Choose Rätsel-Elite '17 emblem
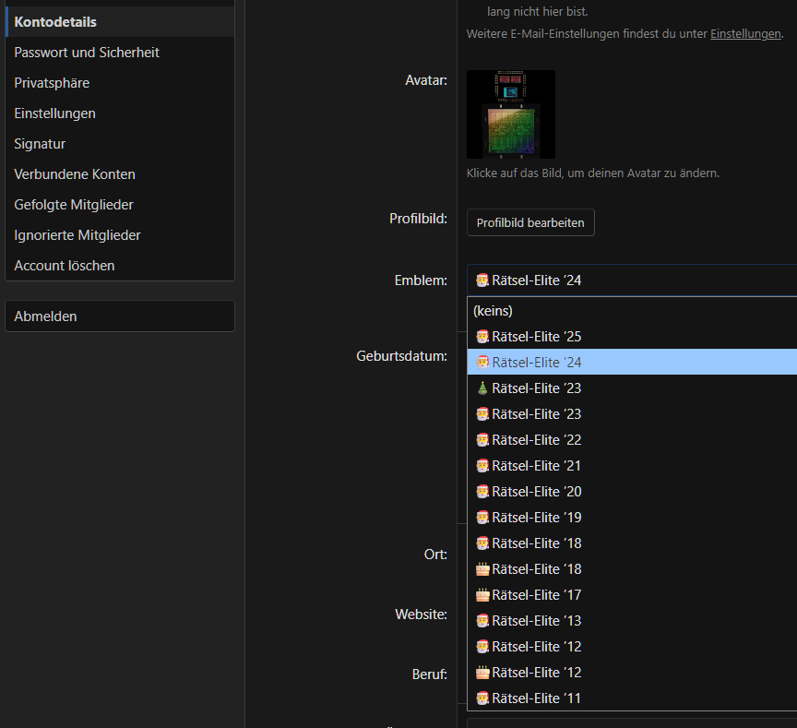The height and width of the screenshot is (728, 797). [632, 595]
